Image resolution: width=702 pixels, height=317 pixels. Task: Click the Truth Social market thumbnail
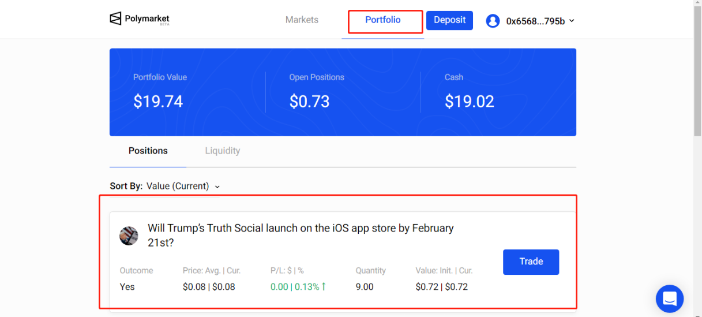(129, 236)
